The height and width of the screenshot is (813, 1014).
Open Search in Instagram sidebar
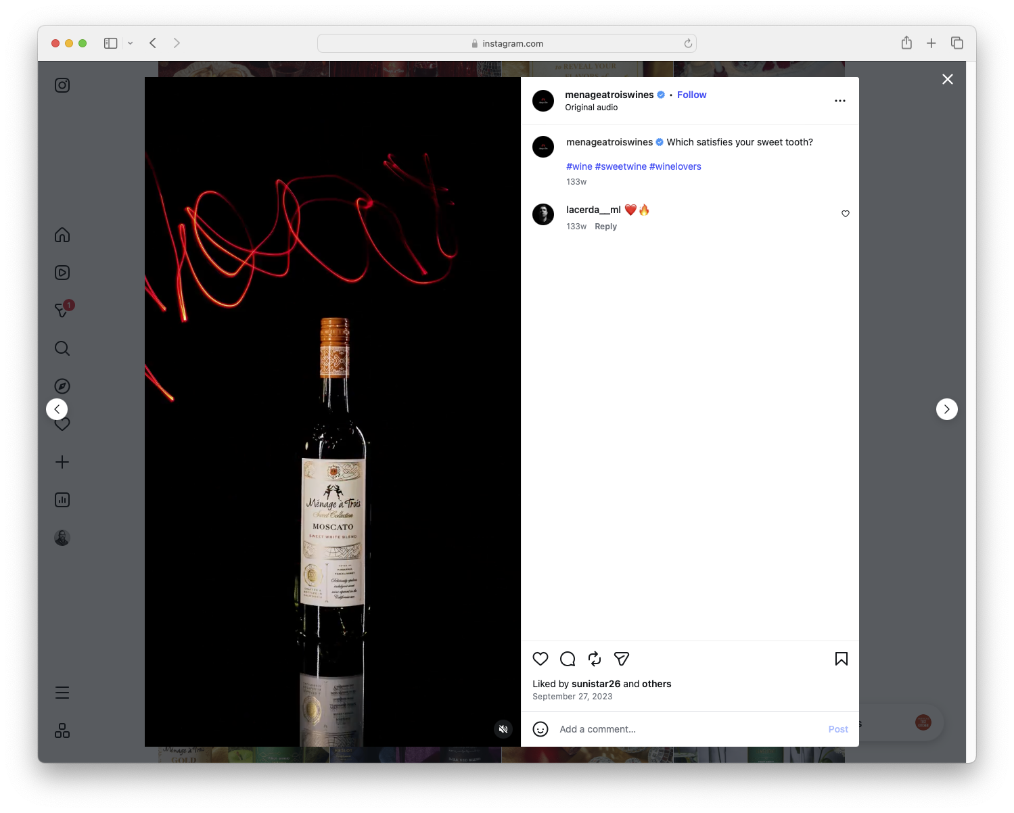(62, 348)
